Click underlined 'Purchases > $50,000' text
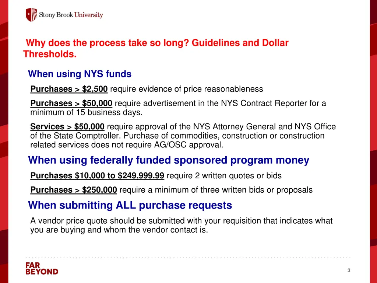 tap(71, 103)
